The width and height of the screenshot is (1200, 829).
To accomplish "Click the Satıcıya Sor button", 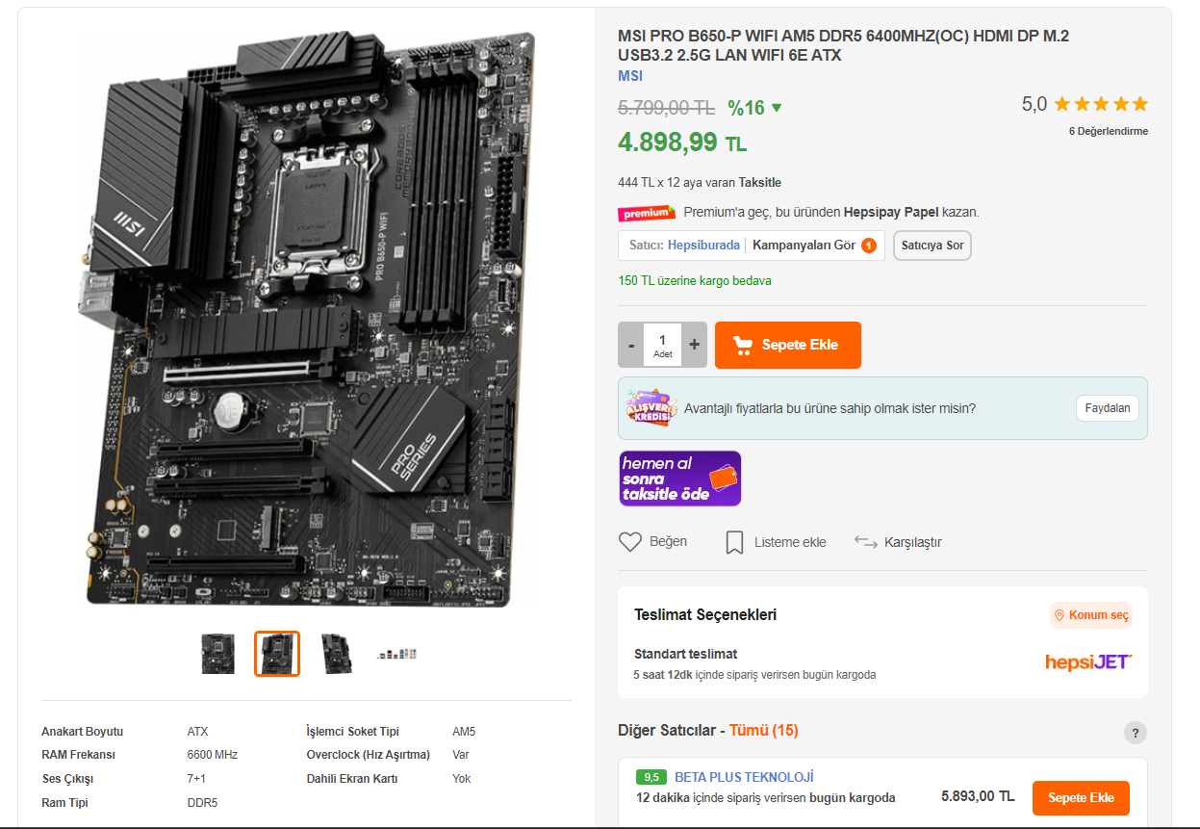I will 932,246.
